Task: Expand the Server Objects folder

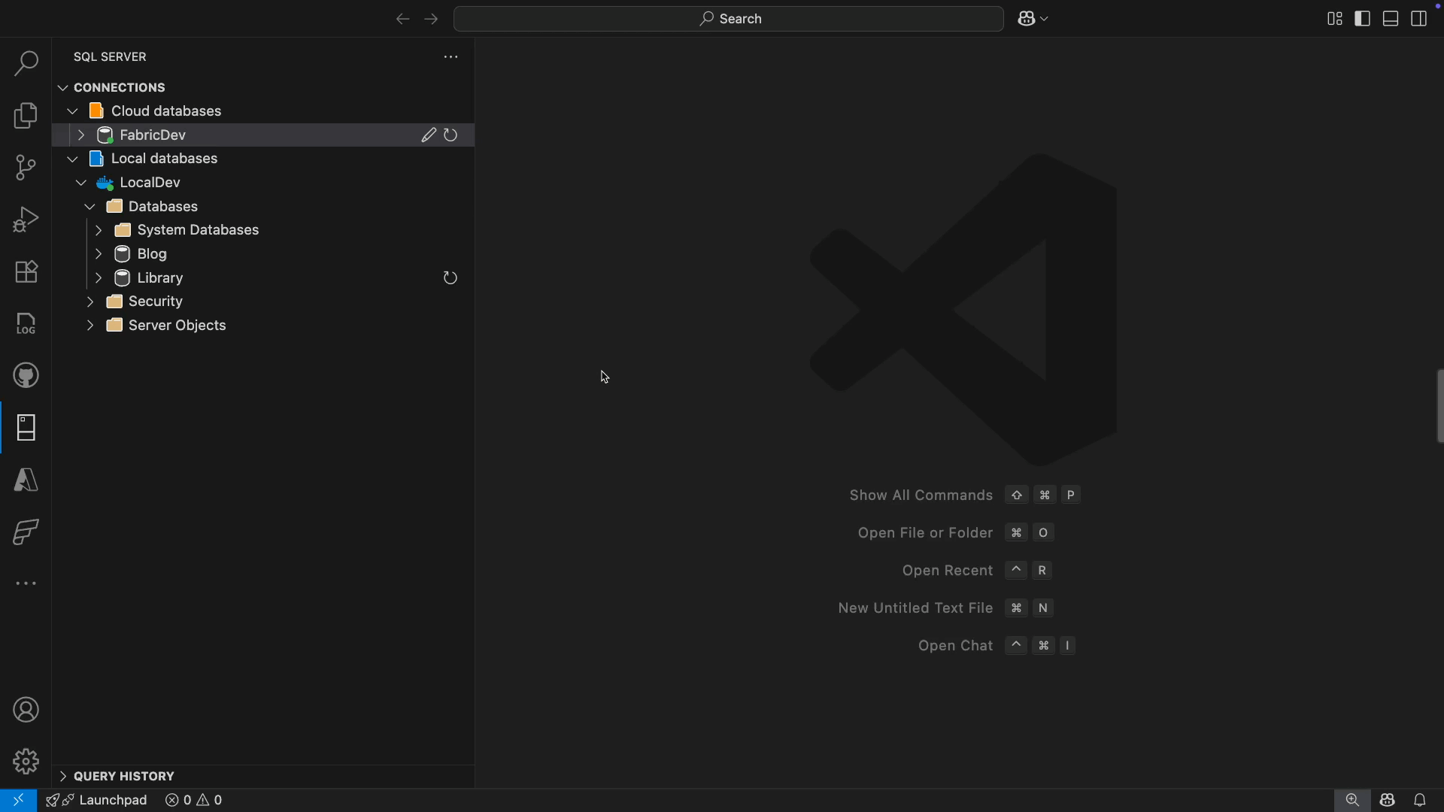Action: 89,326
